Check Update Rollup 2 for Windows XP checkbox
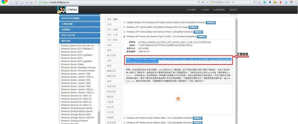The image size is (298, 124). (124, 23)
